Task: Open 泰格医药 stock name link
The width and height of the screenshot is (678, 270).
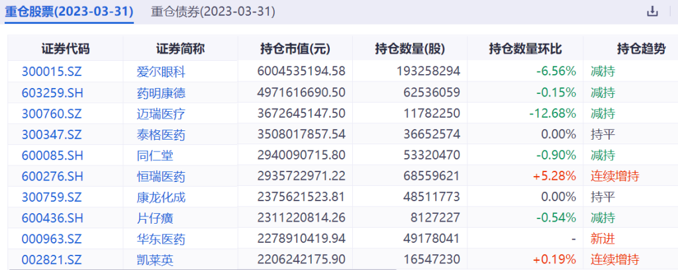Action: pos(160,135)
